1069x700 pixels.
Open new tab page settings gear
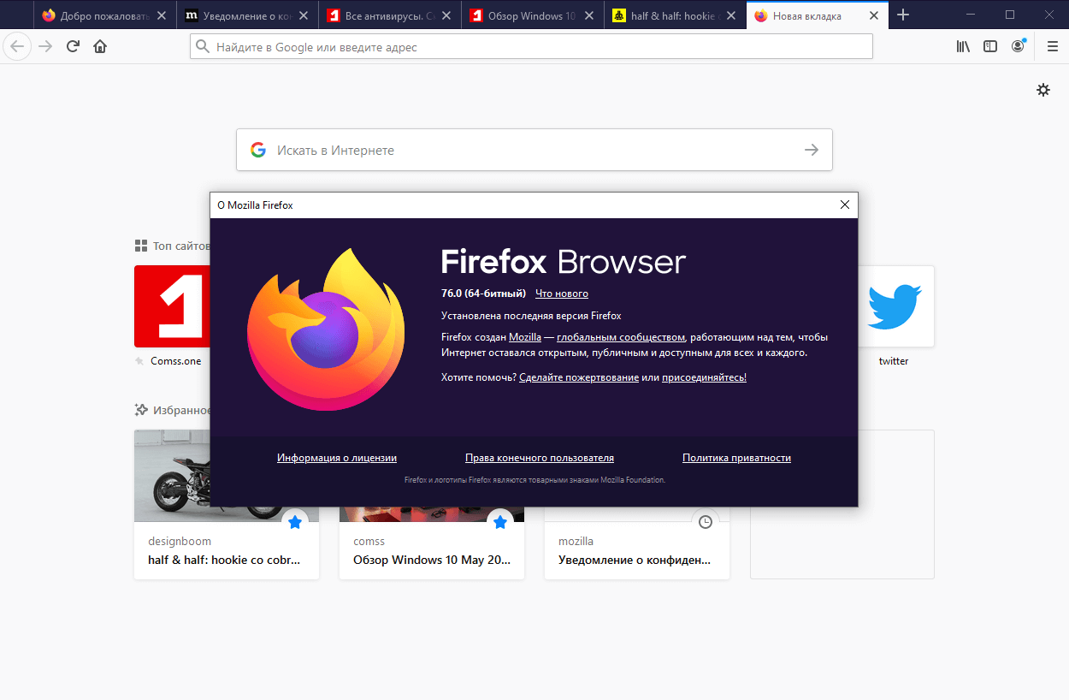[x=1043, y=89]
